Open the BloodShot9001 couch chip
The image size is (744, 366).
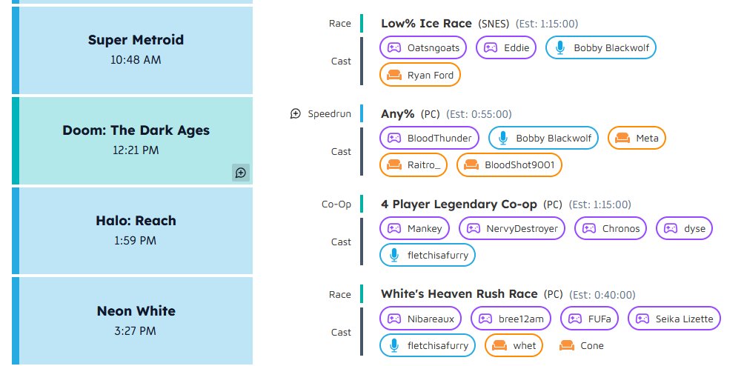point(509,165)
